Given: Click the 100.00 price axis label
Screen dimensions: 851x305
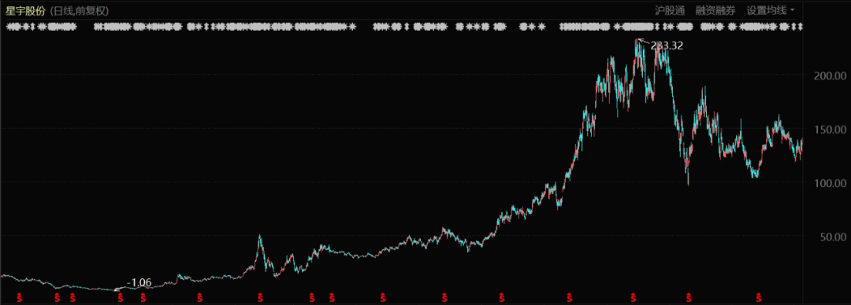Looking at the screenshot, I should (830, 183).
